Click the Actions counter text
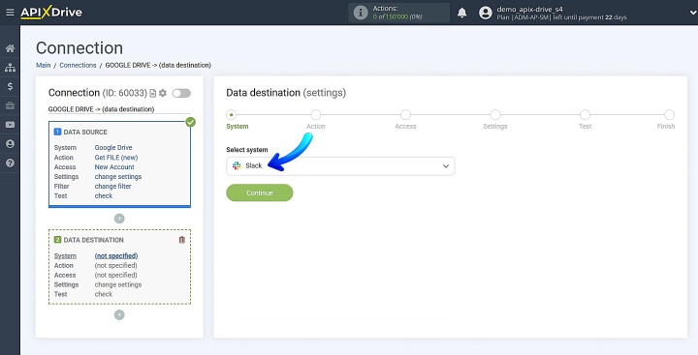The image size is (698, 355). coord(397,13)
